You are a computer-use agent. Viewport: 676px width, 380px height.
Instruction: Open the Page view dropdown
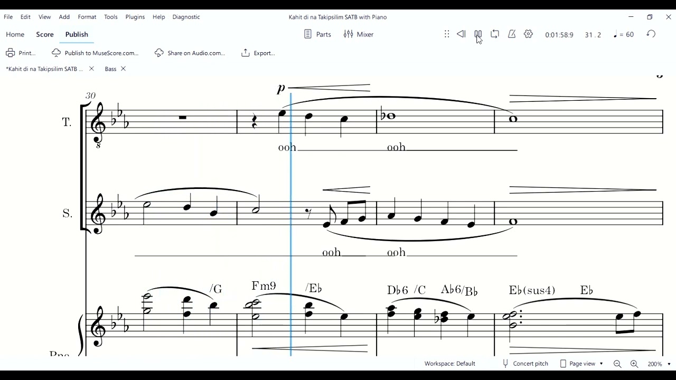[581, 364]
